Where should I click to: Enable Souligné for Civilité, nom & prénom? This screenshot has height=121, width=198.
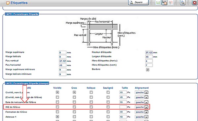[108, 92]
